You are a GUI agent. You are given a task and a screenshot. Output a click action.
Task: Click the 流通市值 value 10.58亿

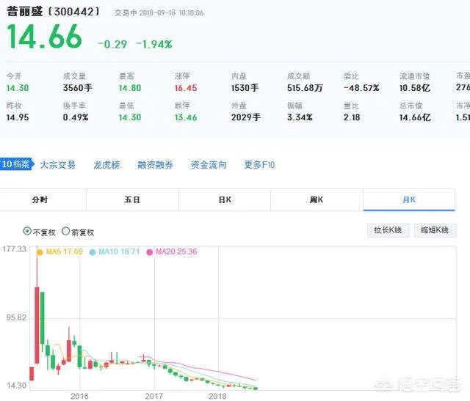415,88
